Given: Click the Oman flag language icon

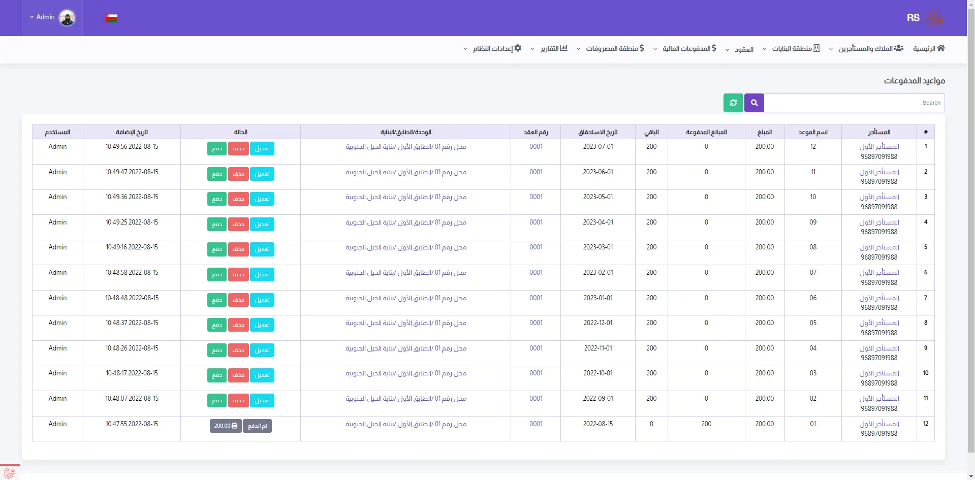Looking at the screenshot, I should [x=111, y=18].
